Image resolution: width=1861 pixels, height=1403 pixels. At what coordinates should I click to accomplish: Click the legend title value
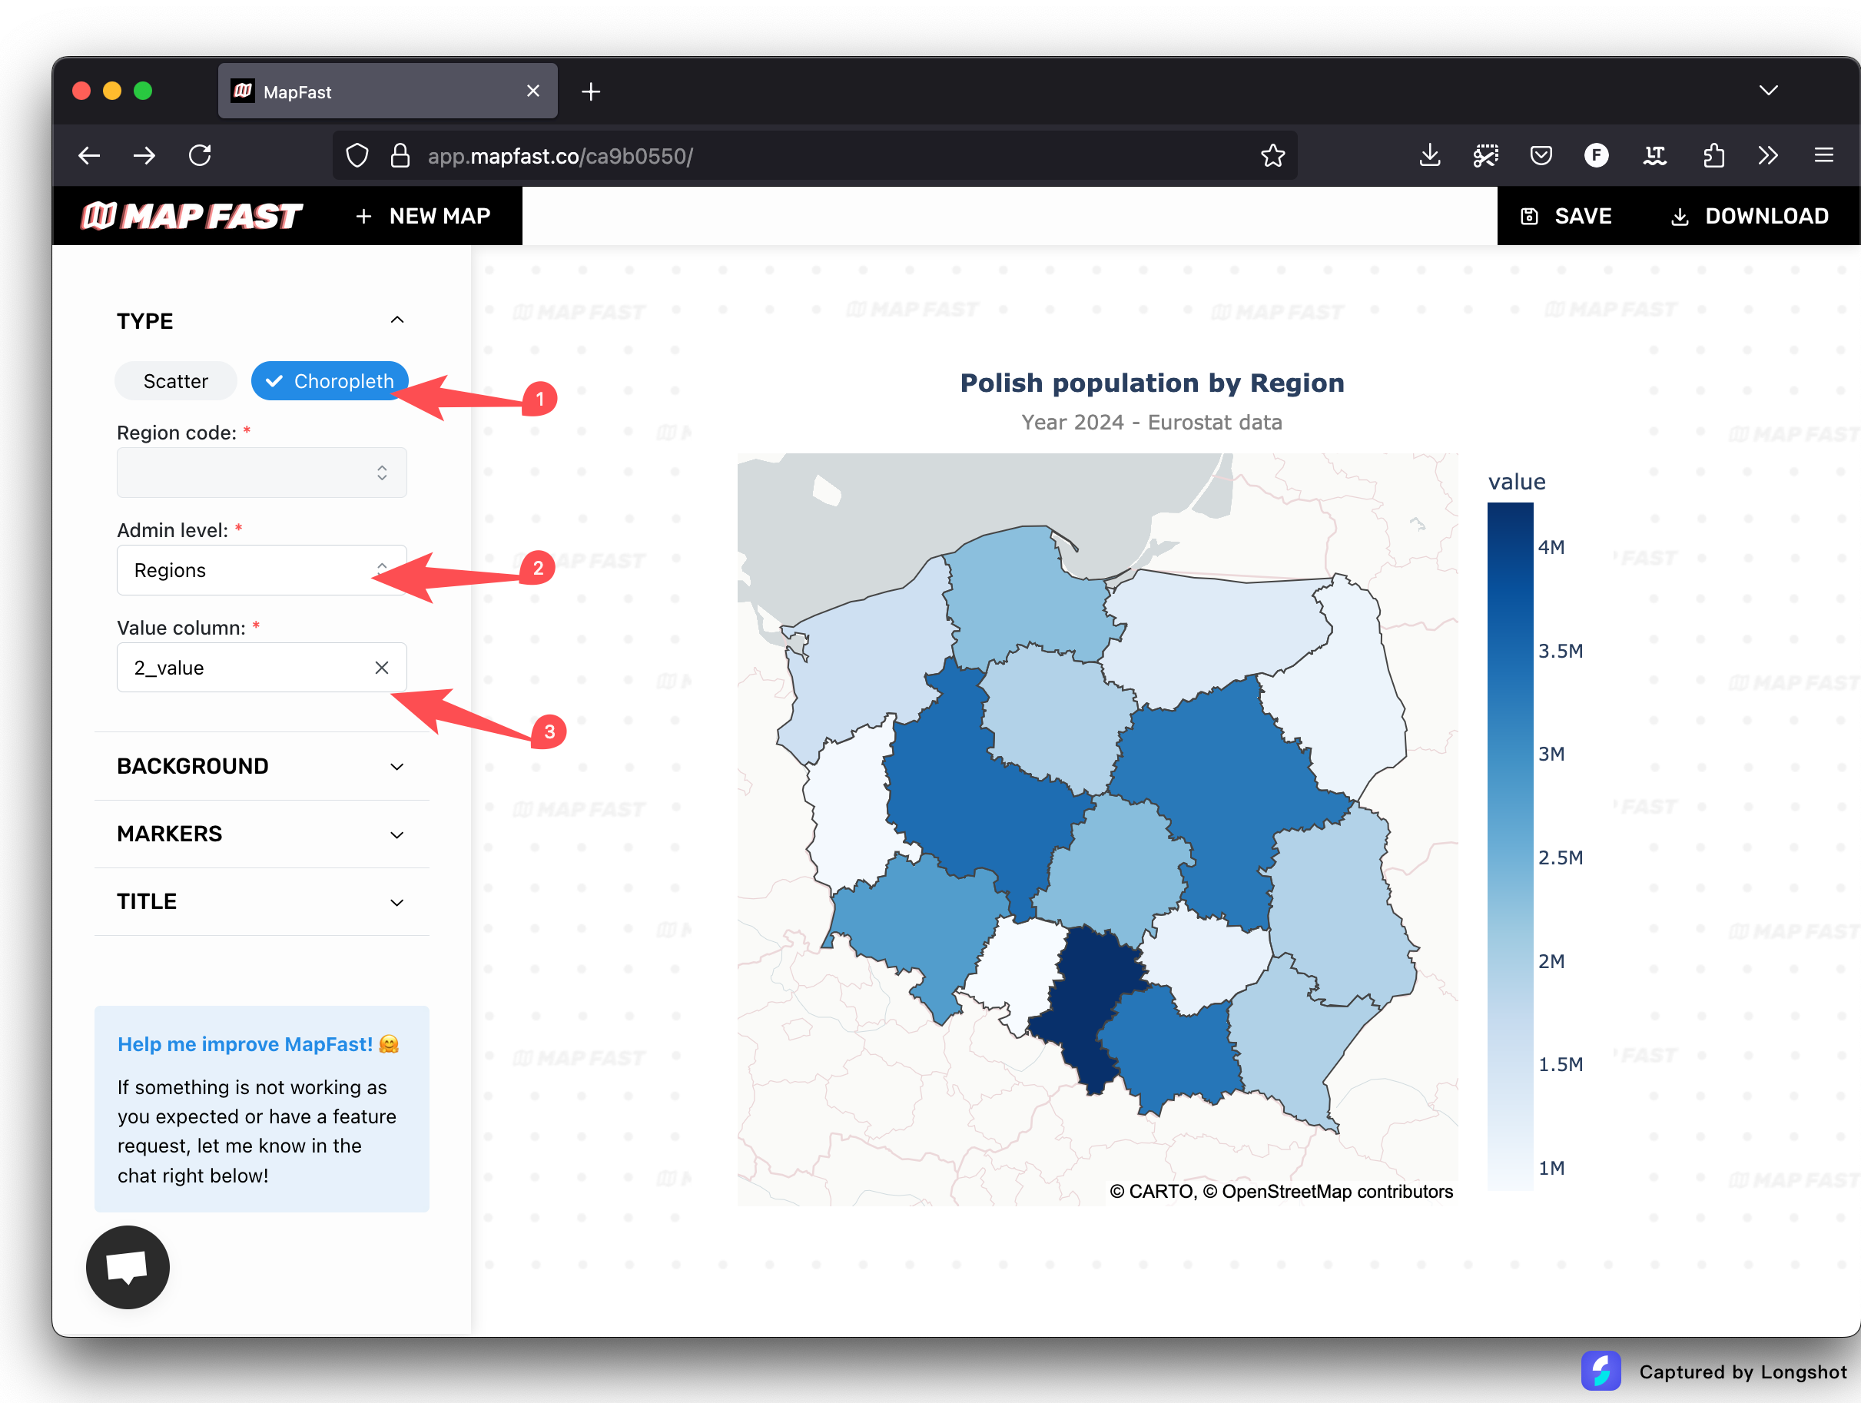coord(1517,482)
